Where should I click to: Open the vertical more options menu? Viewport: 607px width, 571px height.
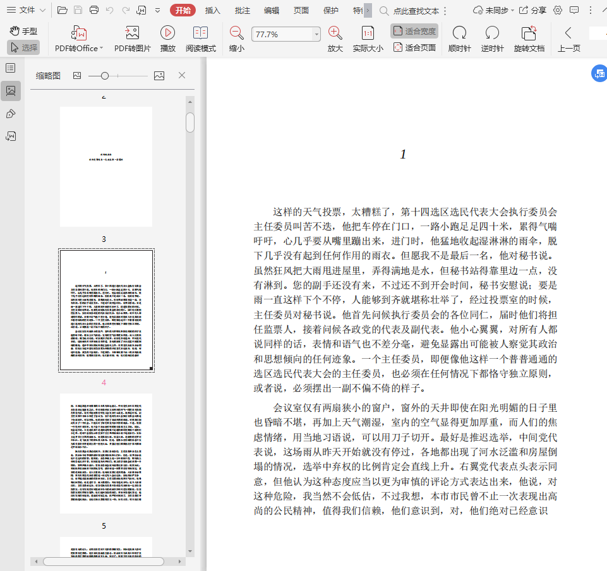tap(591, 11)
